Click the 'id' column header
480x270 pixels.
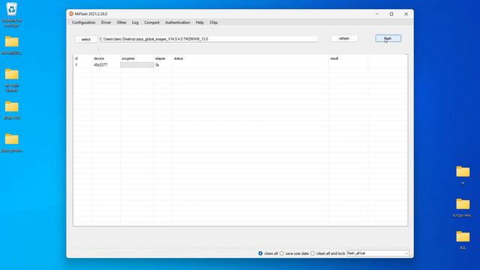point(76,58)
